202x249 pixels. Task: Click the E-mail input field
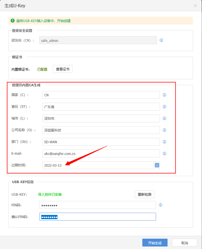pos(101,154)
